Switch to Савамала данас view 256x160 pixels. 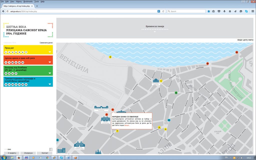(46, 43)
